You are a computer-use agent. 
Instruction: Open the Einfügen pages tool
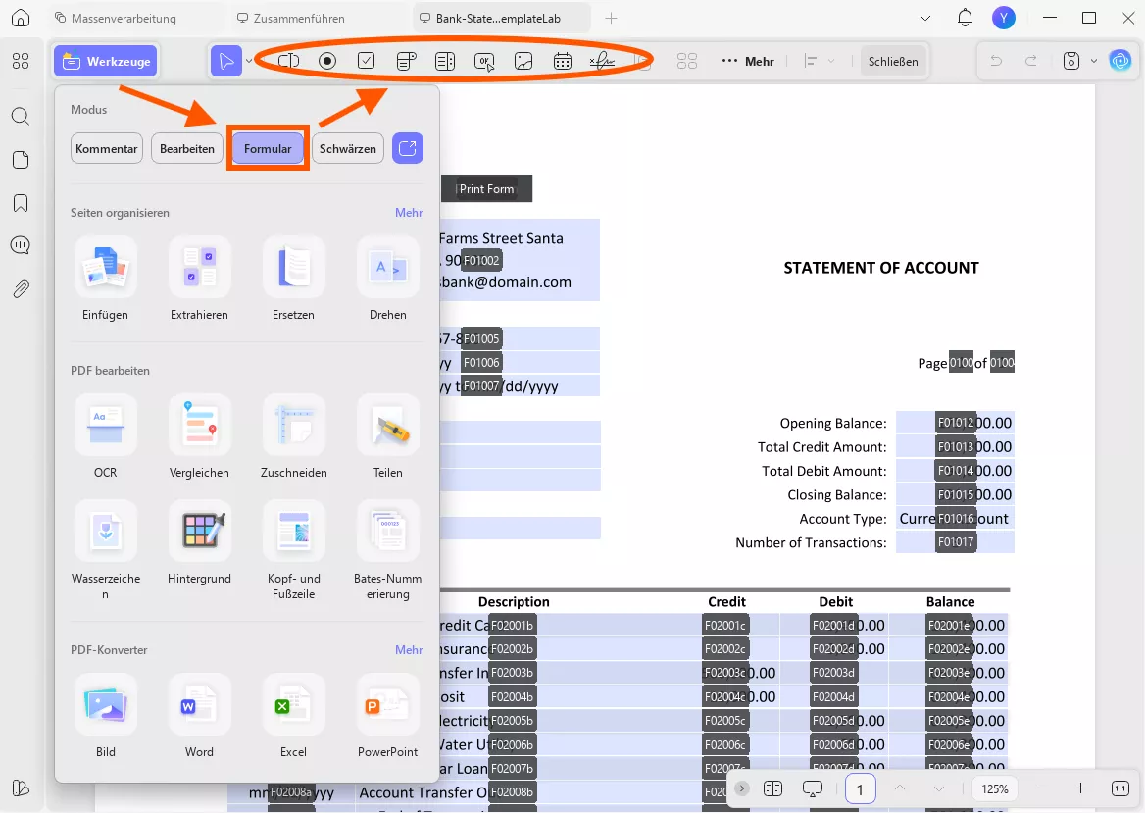pyautogui.click(x=105, y=280)
